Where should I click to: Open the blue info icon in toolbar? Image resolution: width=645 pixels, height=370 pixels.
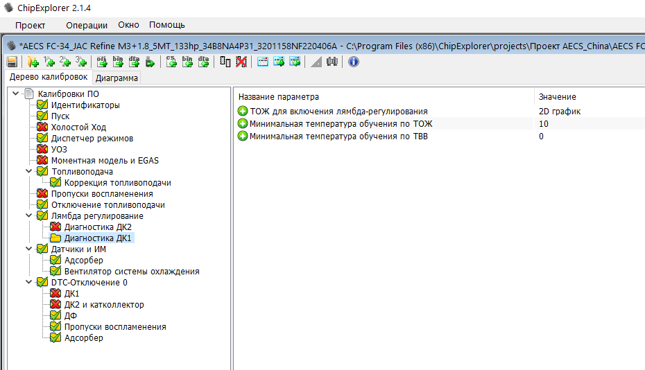353,62
